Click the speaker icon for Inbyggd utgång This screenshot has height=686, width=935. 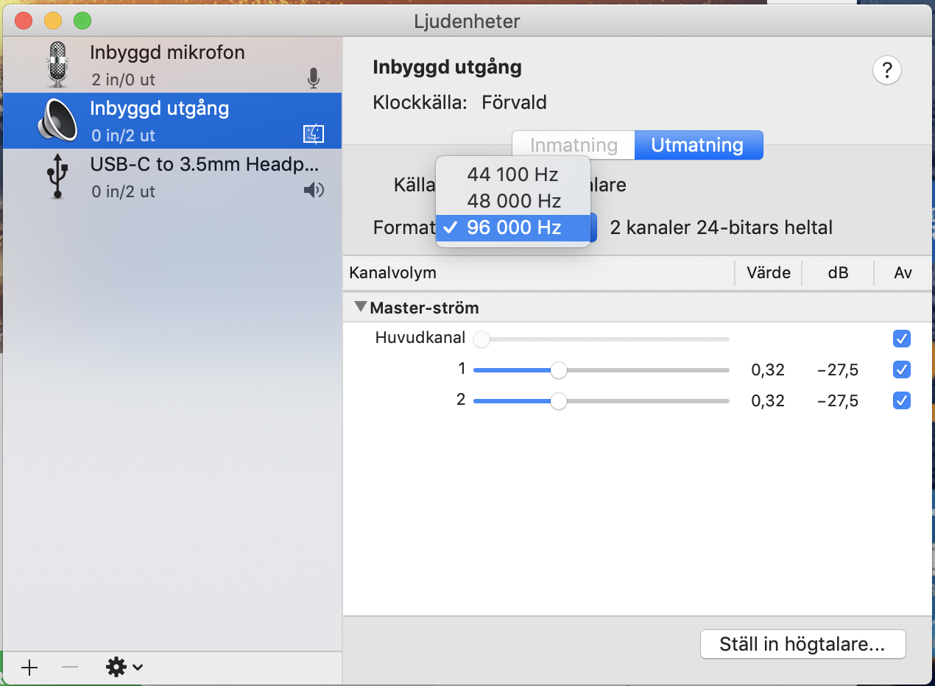[57, 121]
